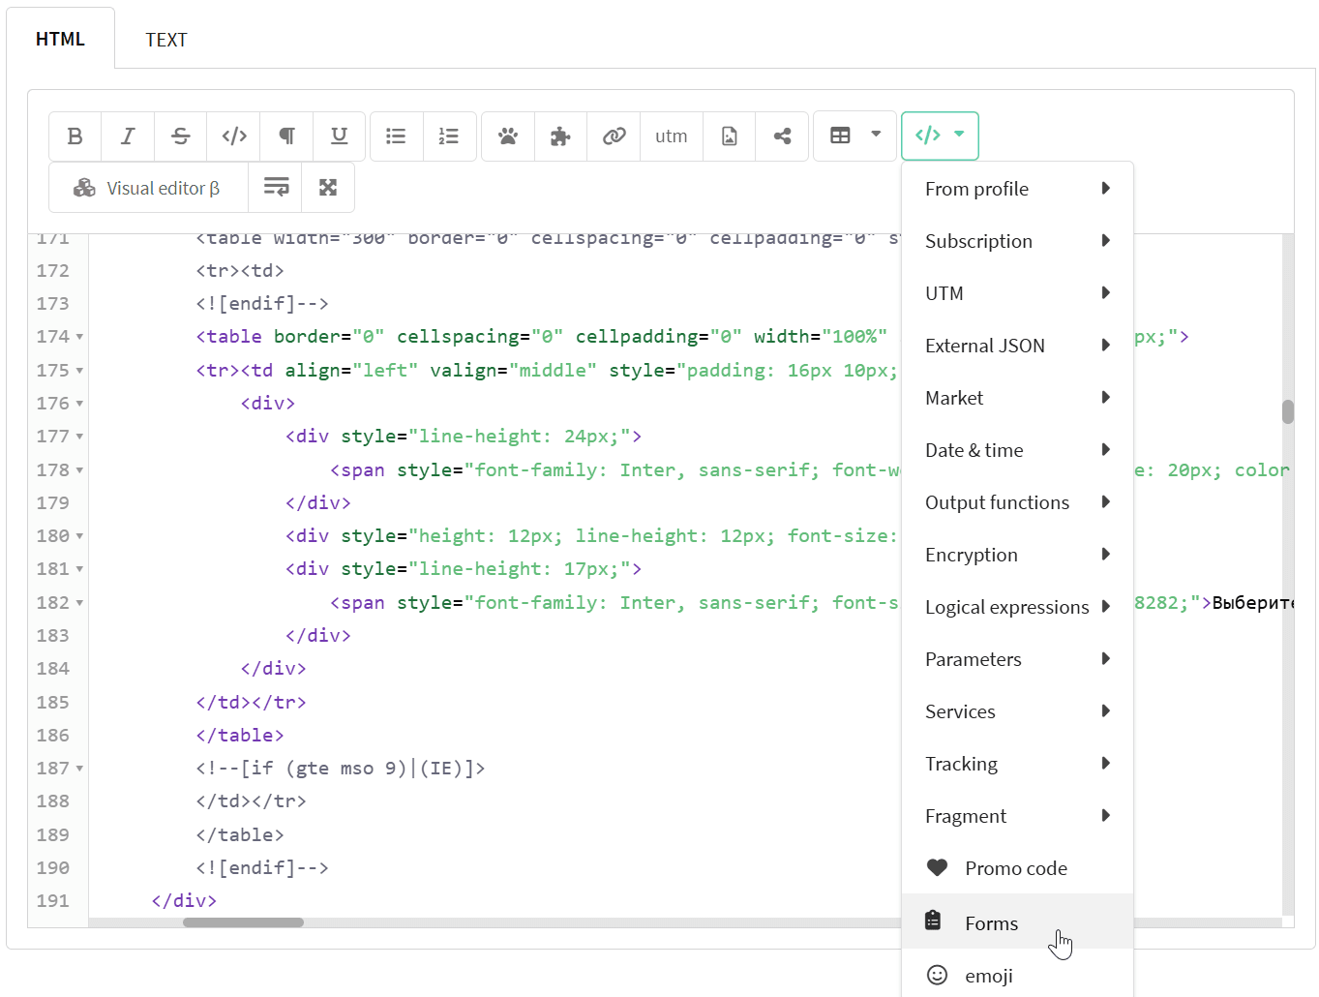Image resolution: width=1319 pixels, height=997 pixels.
Task: Insert inline code tag
Action: click(234, 136)
